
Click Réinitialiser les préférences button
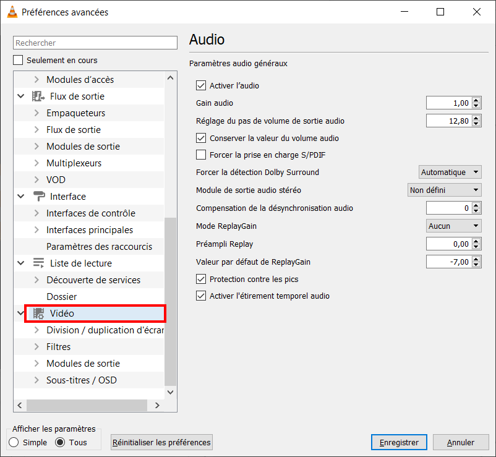click(161, 442)
